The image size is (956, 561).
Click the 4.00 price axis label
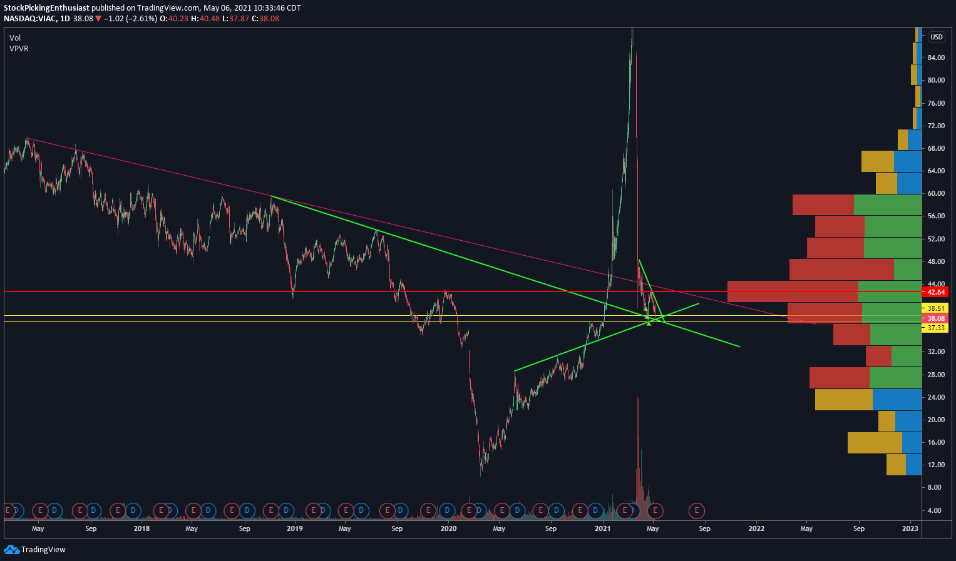pos(934,510)
